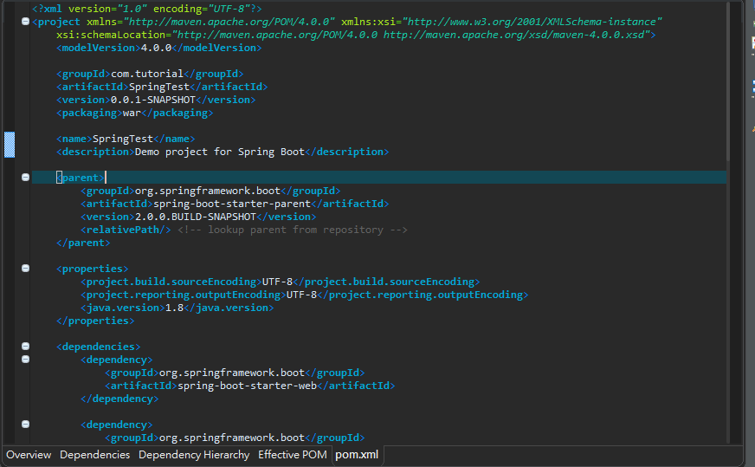Screen dimensions: 755x467
Task: Click the lookup parent from repository comment
Action: point(293,230)
